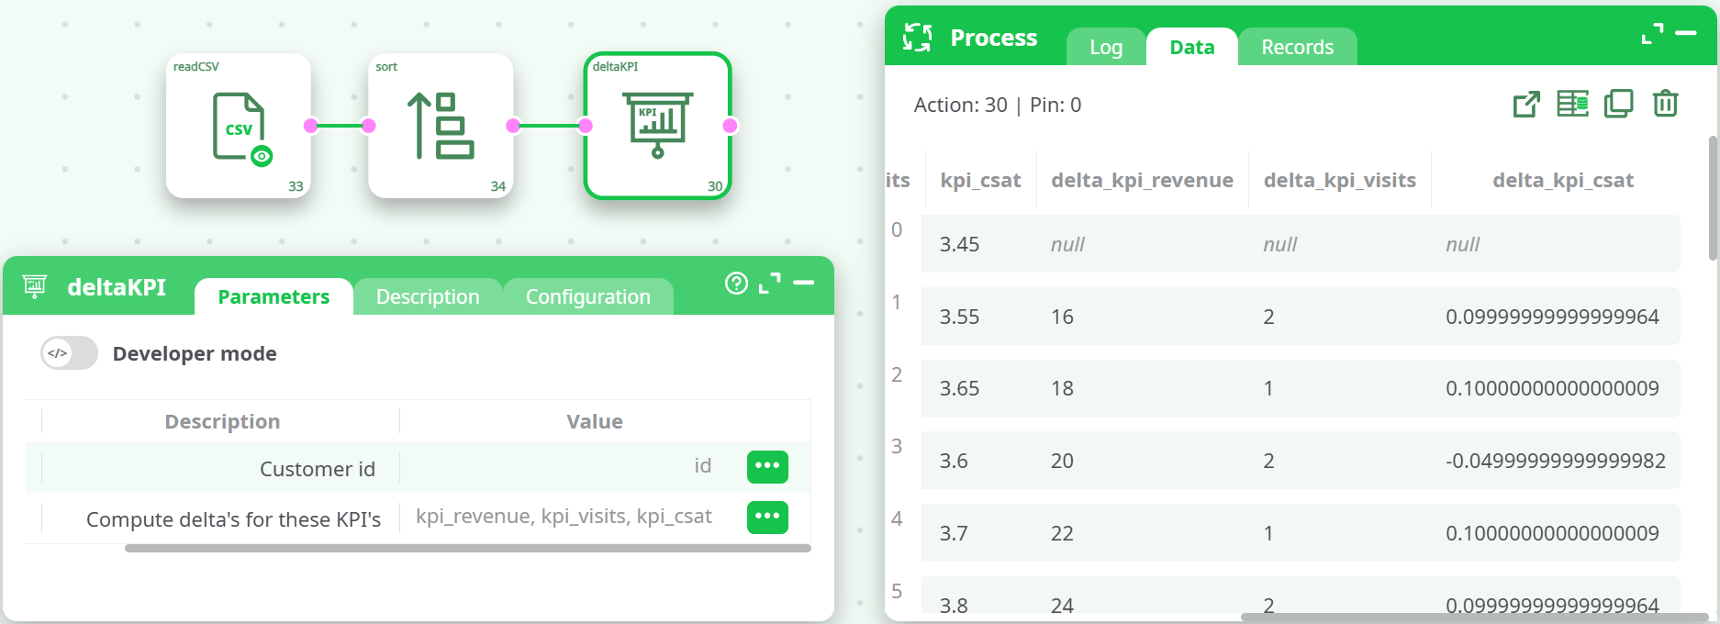Image resolution: width=1720 pixels, height=624 pixels.
Task: Expand the deltaKPI panel to fullscreen
Action: (x=770, y=284)
